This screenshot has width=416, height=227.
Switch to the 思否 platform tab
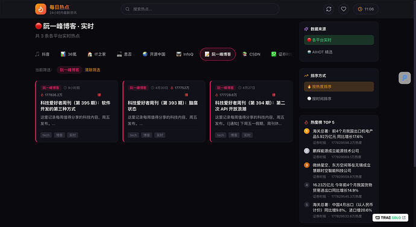[124, 54]
